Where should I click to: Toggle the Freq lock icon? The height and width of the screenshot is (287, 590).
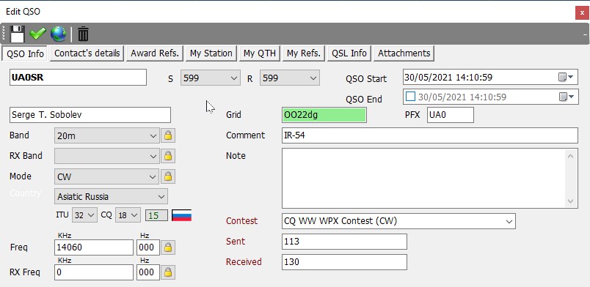168,247
